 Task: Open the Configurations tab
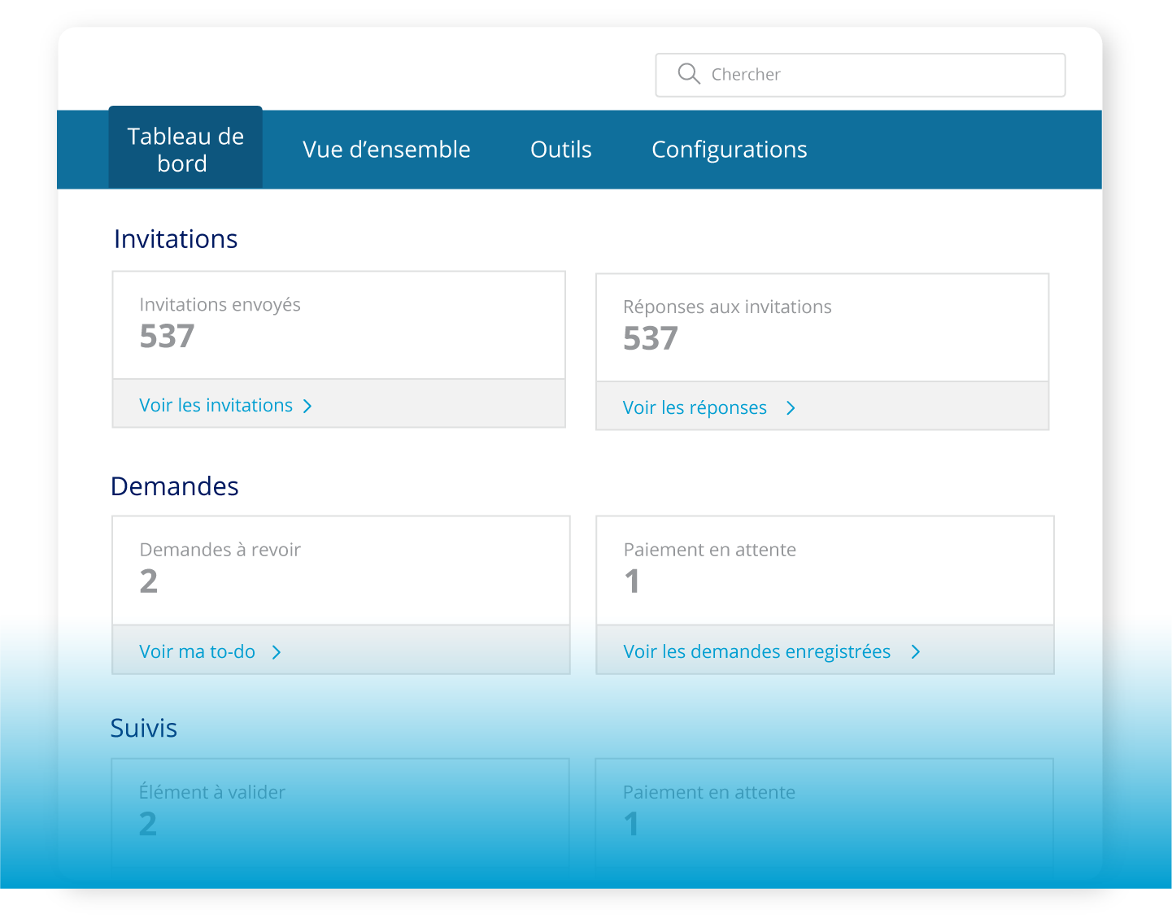pyautogui.click(x=729, y=149)
